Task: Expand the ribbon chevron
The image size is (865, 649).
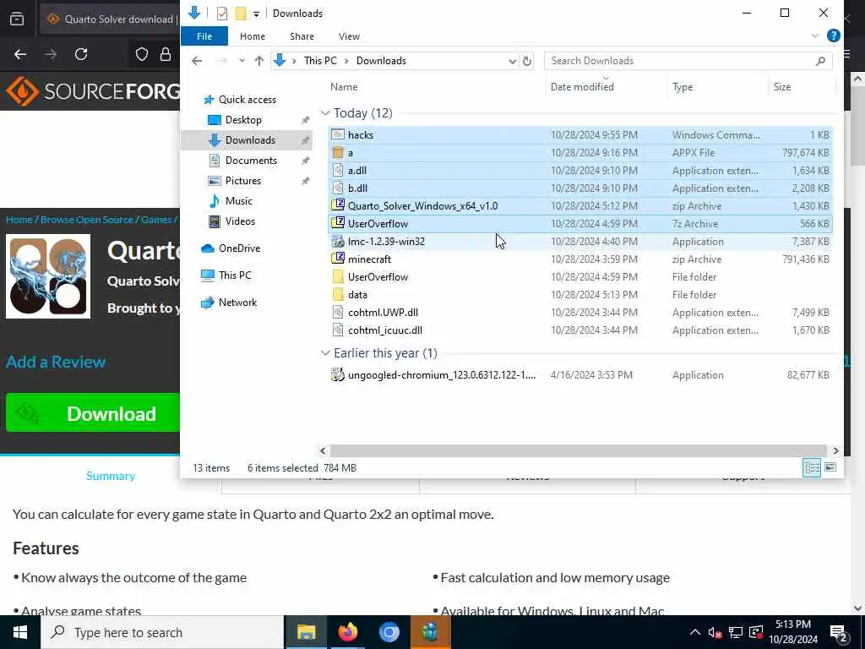Action: [x=815, y=35]
